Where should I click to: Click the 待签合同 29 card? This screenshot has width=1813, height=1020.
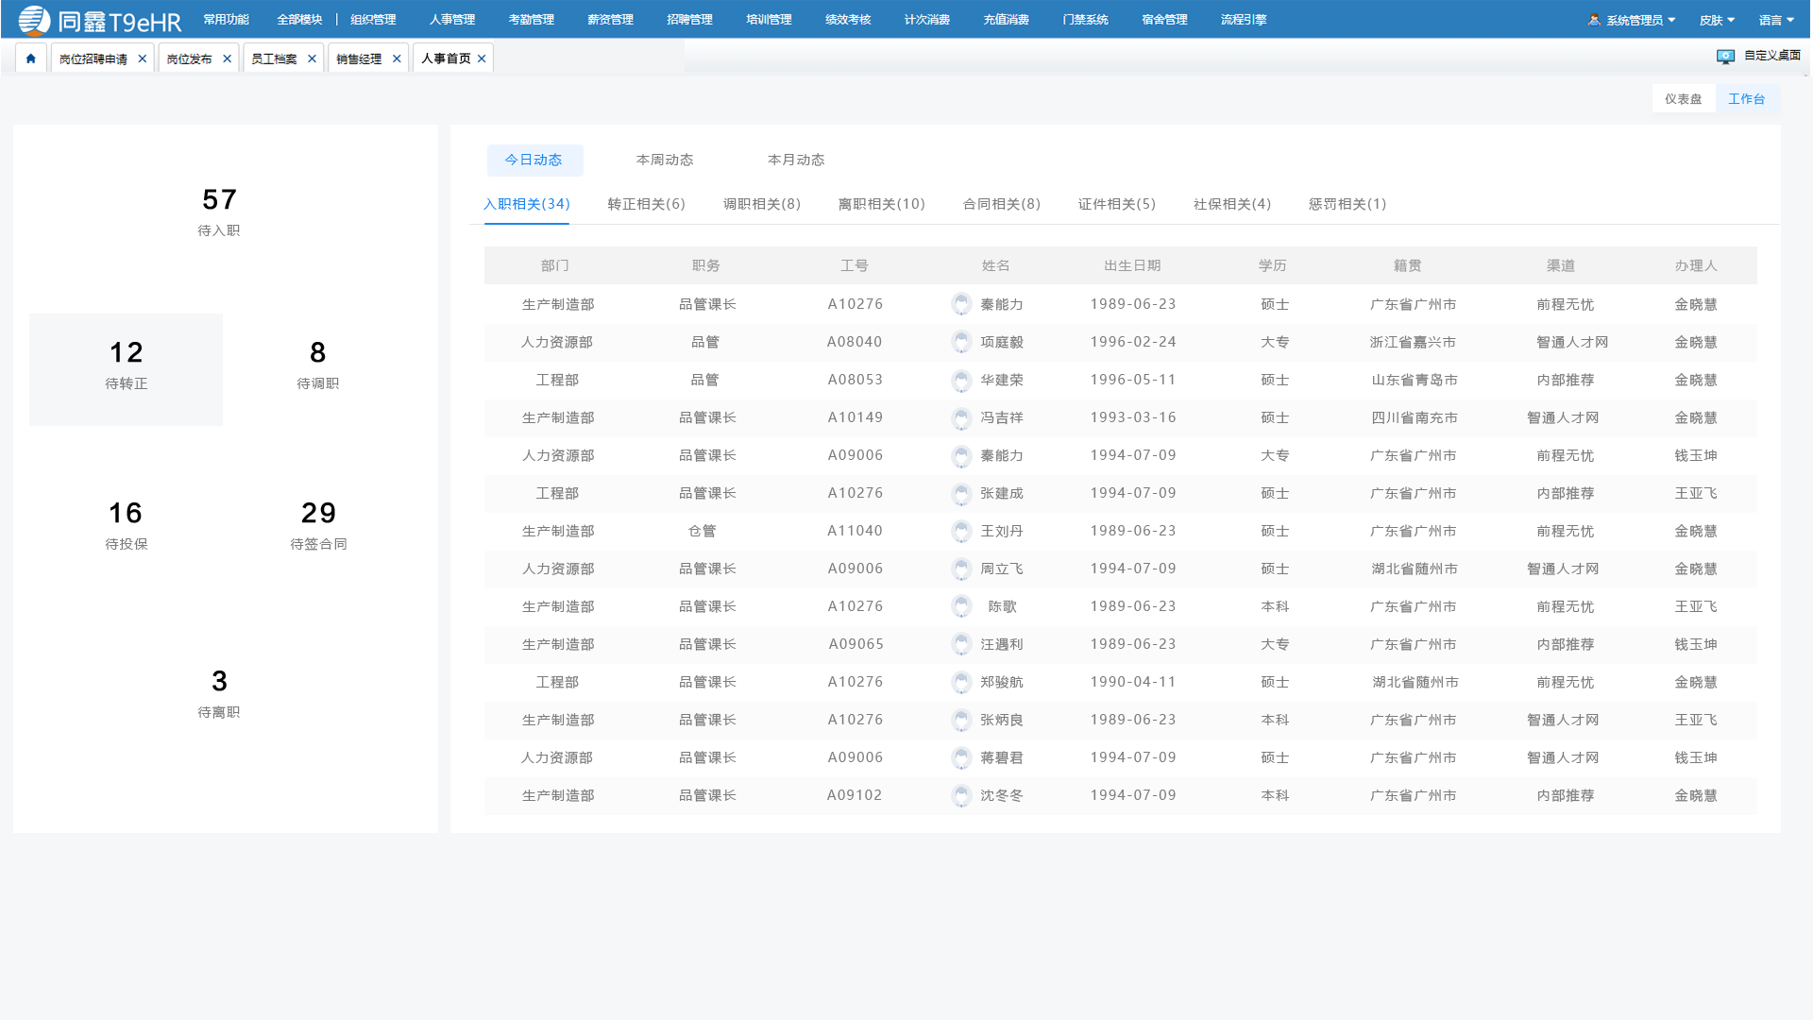[318, 525]
